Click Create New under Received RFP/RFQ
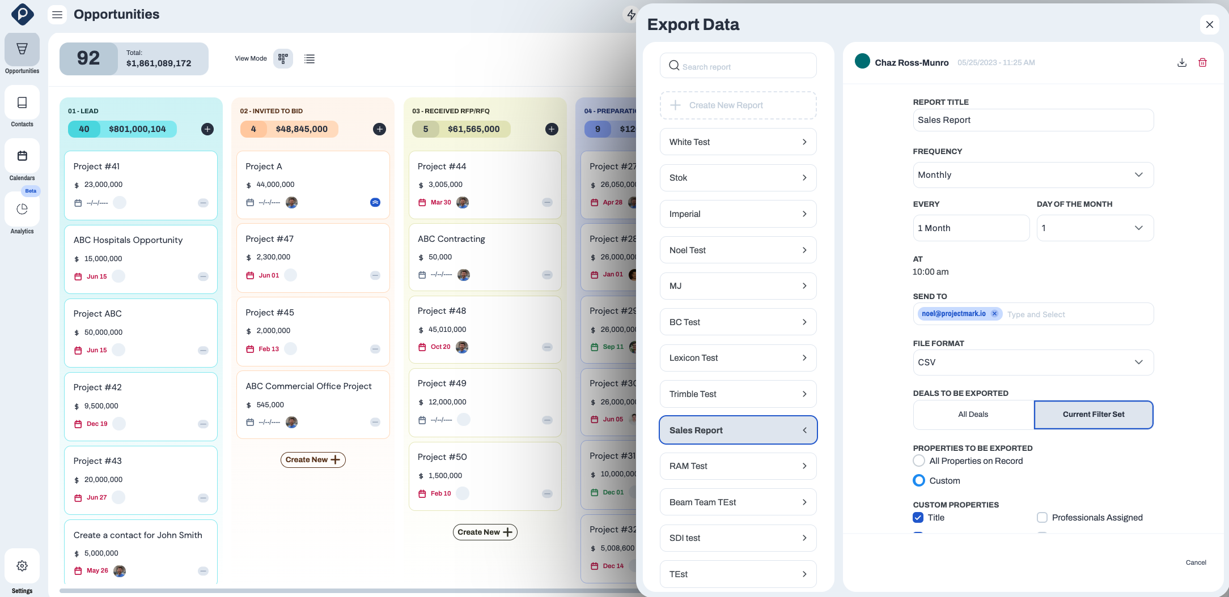Screen dimensions: 1229x597 [x=485, y=532]
